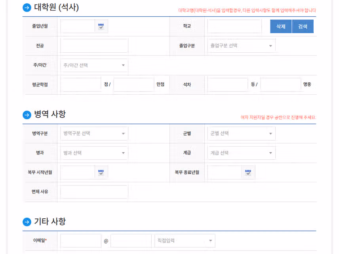The height and width of the screenshot is (254, 339).
Task: Click the red notice about 대학교명 입력
Action: point(247,10)
